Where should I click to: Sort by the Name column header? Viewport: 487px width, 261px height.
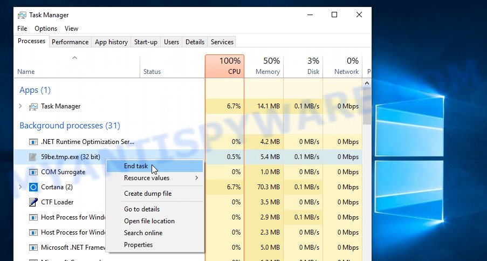point(77,66)
